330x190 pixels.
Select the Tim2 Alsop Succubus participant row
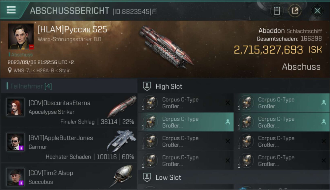tap(69, 177)
